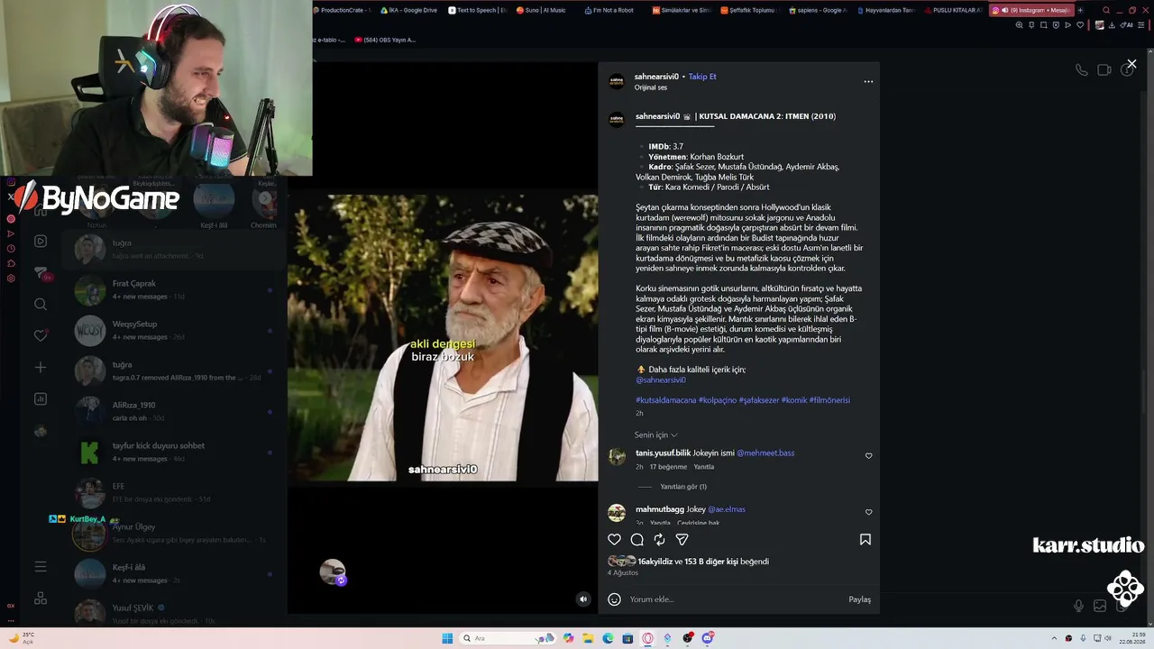1154x649 pixels.
Task: Reply to tanis.yusuf.bilik's comment with Yanıtla
Action: [x=704, y=467]
